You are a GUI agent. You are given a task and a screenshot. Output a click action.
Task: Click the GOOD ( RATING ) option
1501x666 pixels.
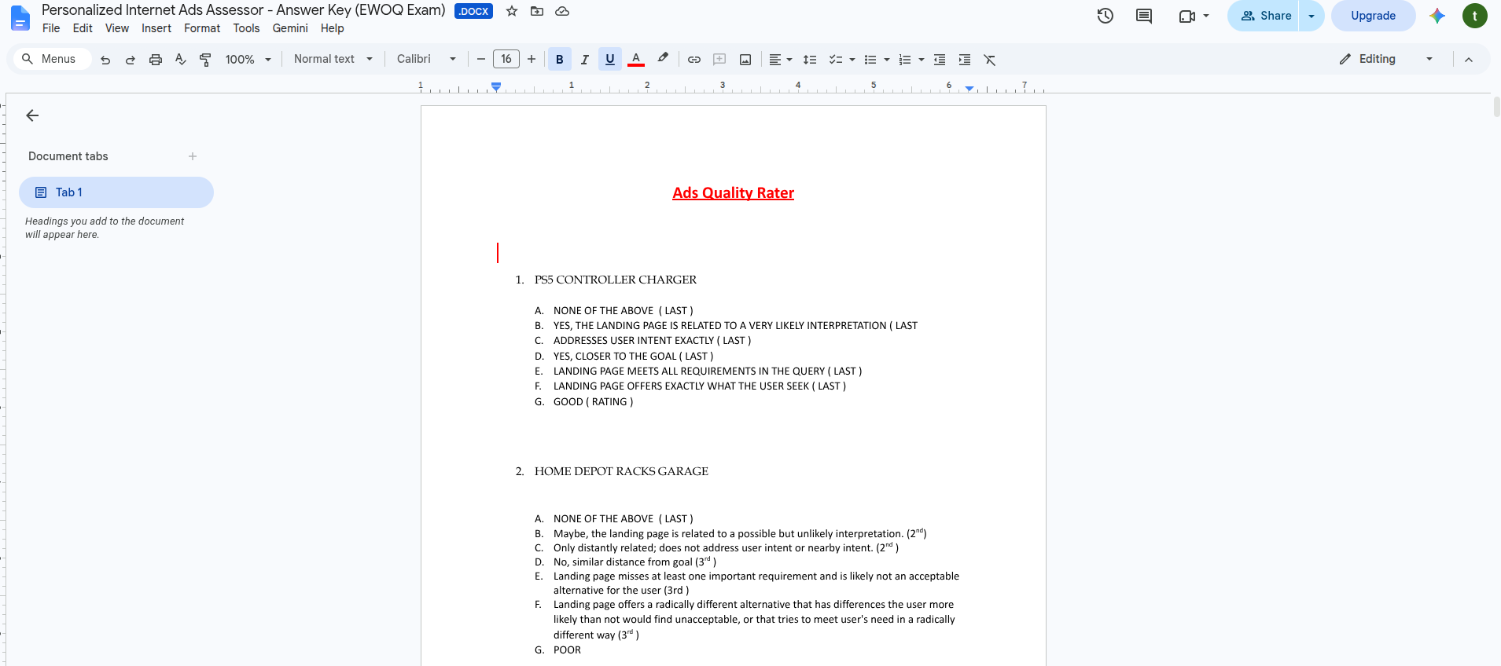pos(593,402)
